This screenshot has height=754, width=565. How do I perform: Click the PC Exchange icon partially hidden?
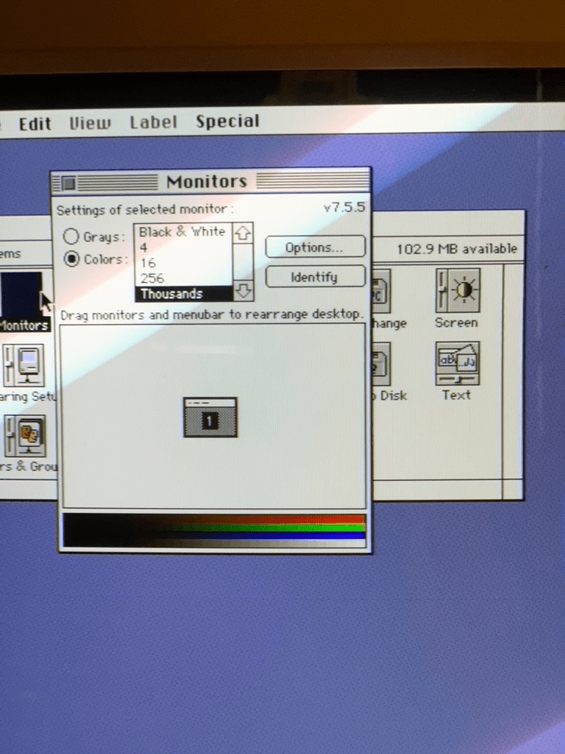coord(382,291)
